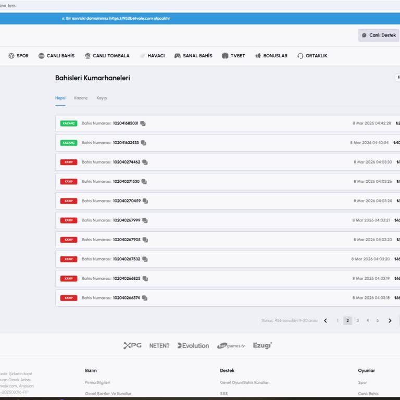
Task: Go to previous results page arrow
Action: point(326,321)
